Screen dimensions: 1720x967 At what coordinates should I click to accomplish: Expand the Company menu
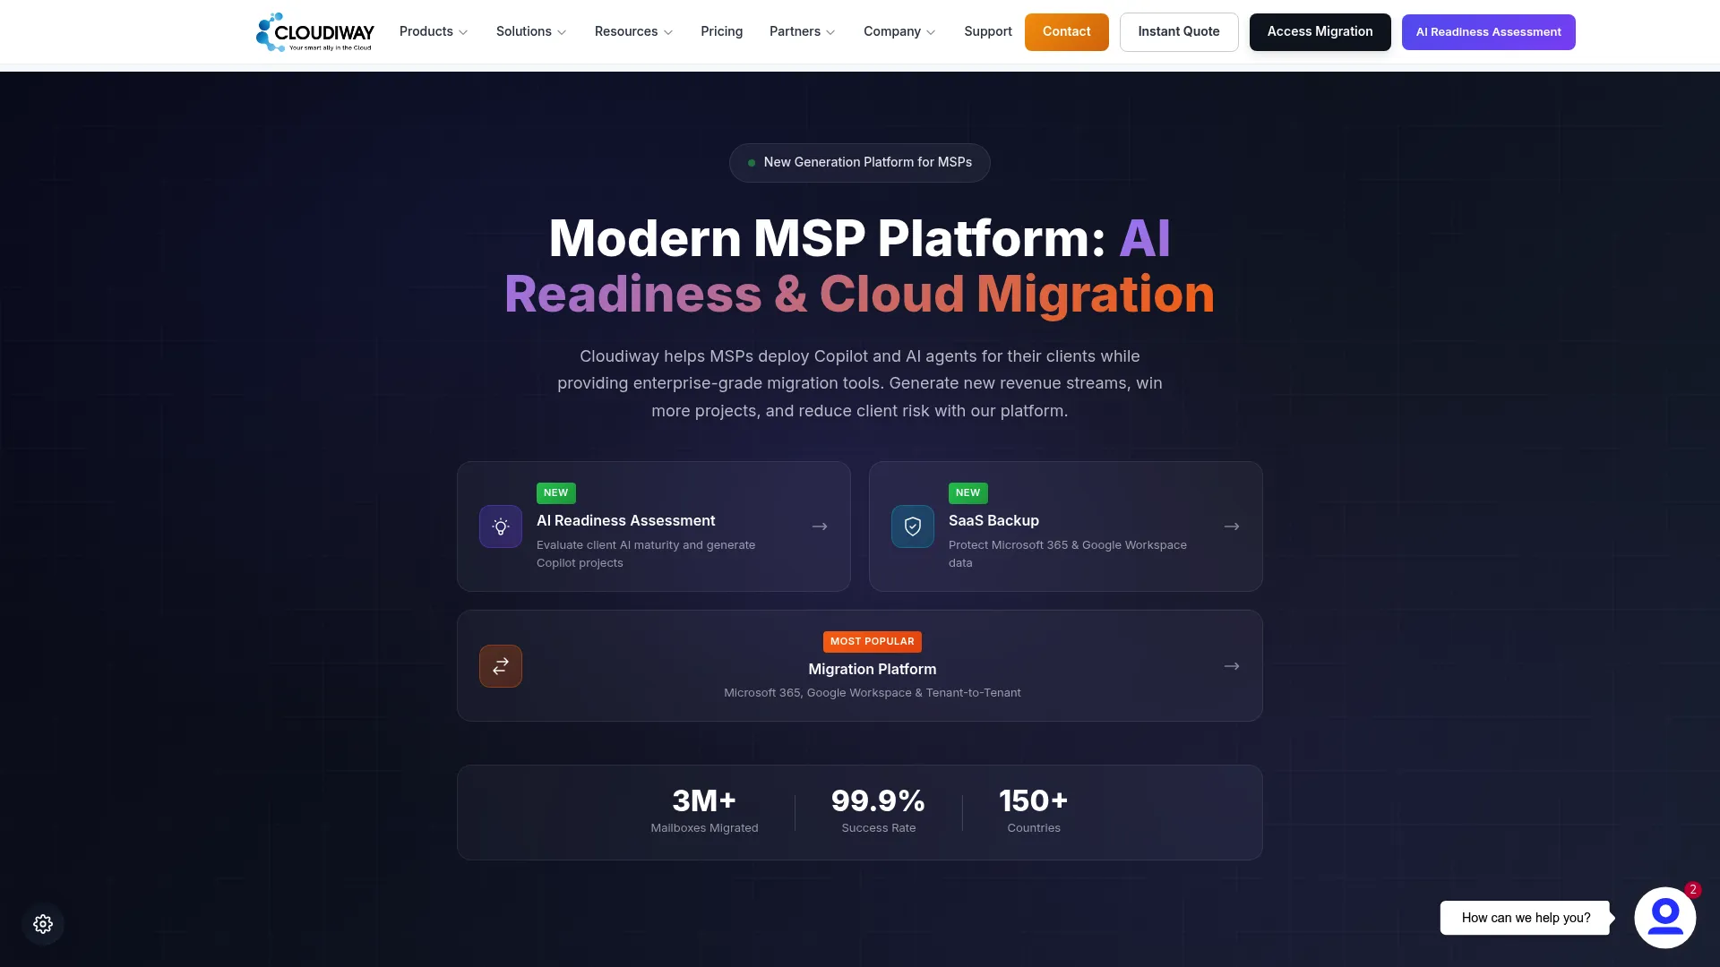[x=899, y=31]
